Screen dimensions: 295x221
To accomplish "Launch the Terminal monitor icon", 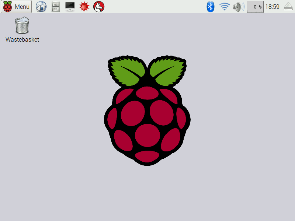I will click(x=70, y=7).
